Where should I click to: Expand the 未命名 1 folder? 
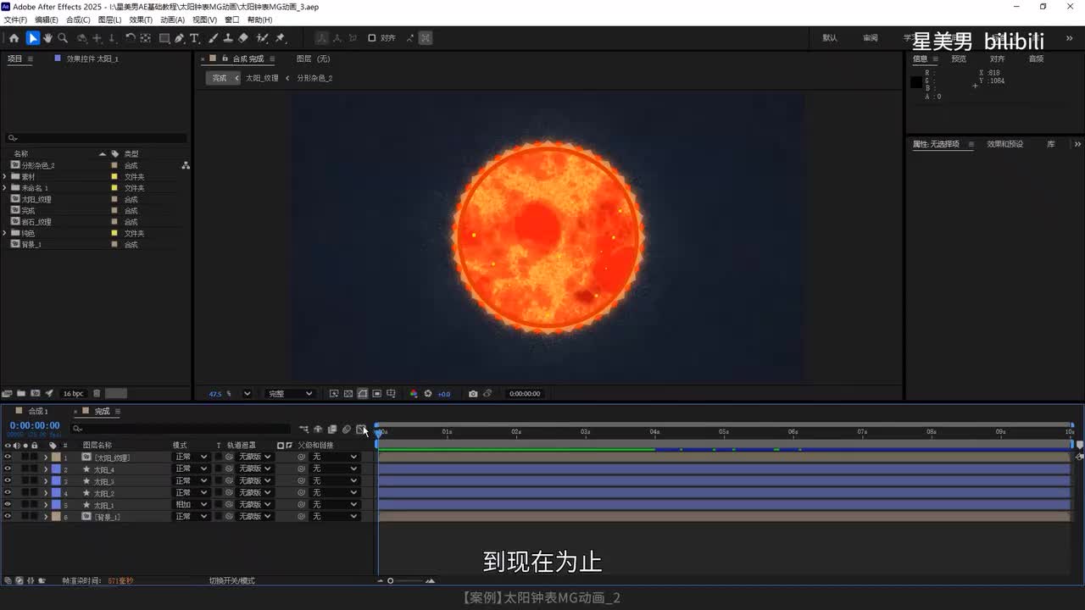point(5,188)
